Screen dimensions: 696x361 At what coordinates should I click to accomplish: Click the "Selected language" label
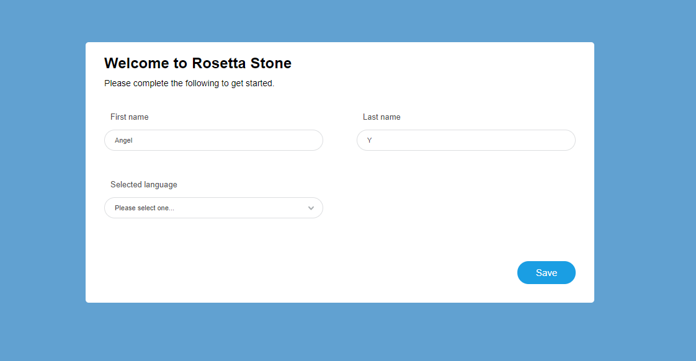coord(144,185)
